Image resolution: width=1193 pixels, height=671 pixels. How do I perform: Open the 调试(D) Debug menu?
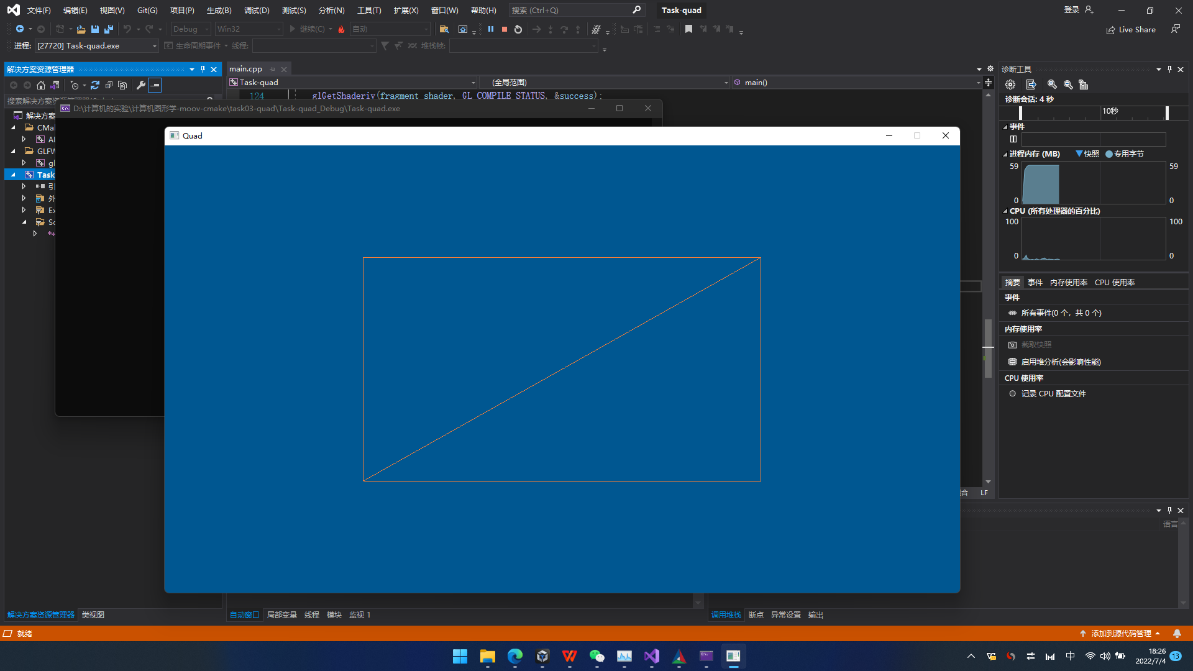[257, 11]
